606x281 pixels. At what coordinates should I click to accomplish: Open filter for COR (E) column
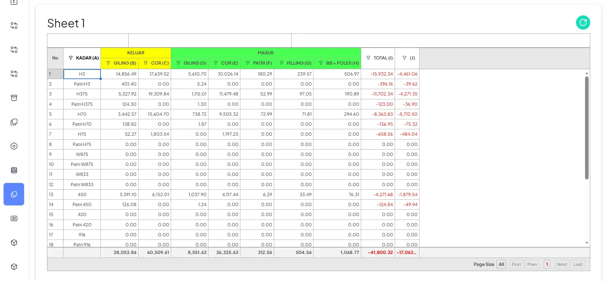(x=216, y=63)
